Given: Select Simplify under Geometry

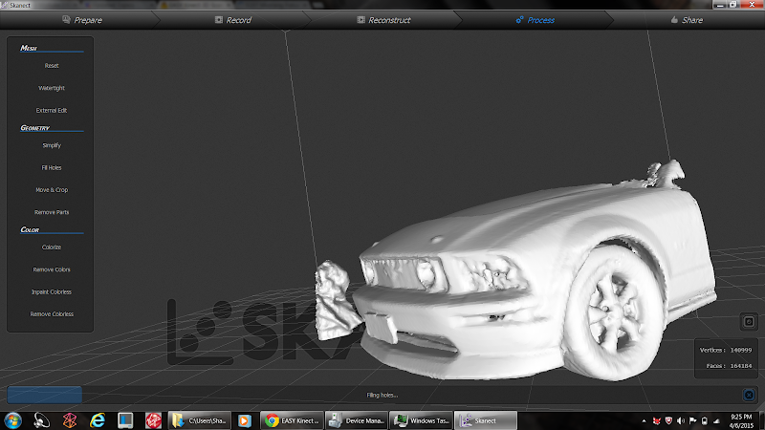Looking at the screenshot, I should (52, 145).
